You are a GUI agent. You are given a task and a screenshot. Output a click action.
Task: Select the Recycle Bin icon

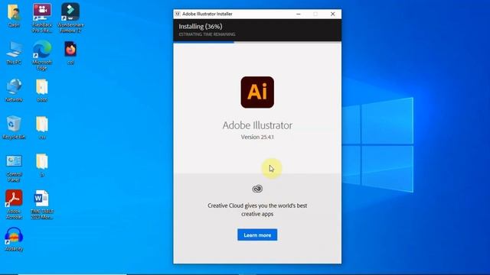pyautogui.click(x=14, y=128)
